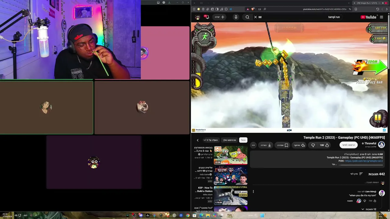
Task: Dislike the Liam-h8m comment
Action: coord(364,201)
